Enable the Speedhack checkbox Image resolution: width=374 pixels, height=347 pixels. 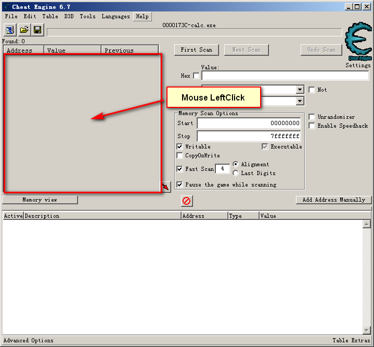coord(312,126)
